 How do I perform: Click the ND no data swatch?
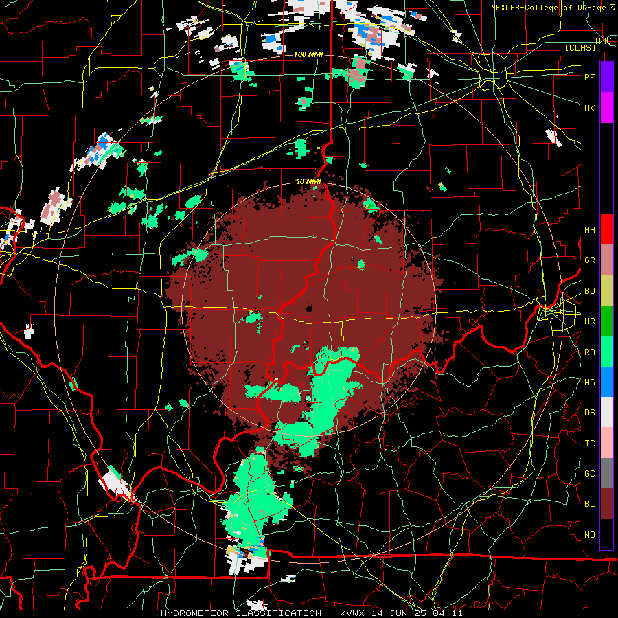(606, 534)
